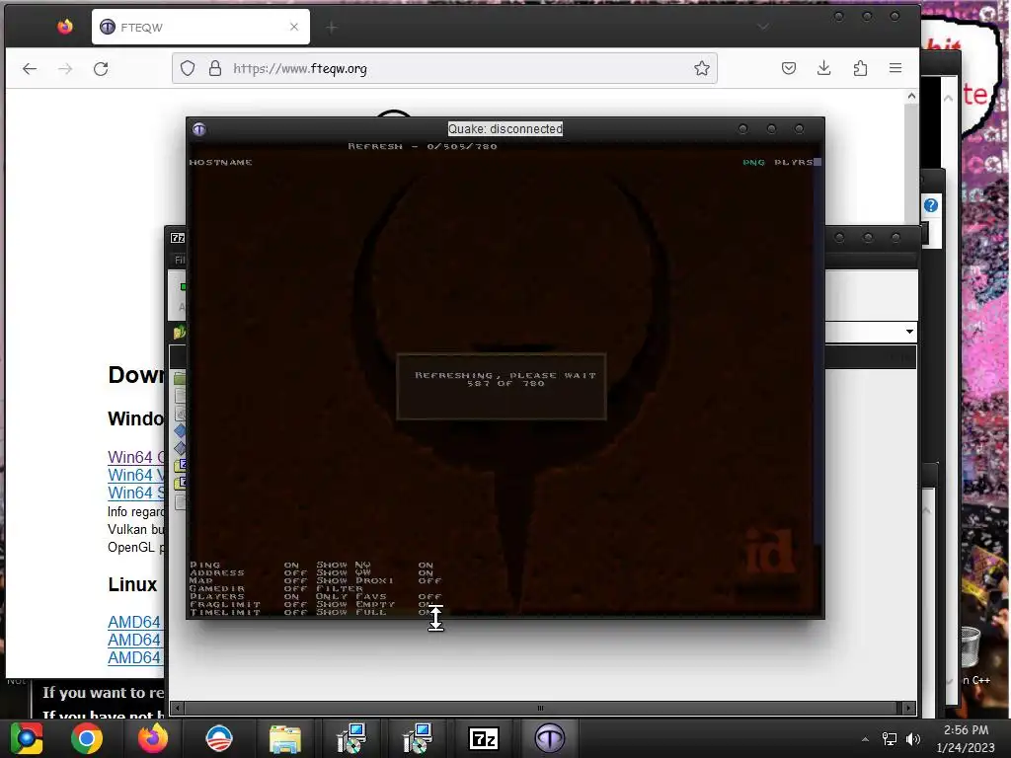Open the second AMD64 Linux link
1011x758 pixels.
pyautogui.click(x=134, y=640)
